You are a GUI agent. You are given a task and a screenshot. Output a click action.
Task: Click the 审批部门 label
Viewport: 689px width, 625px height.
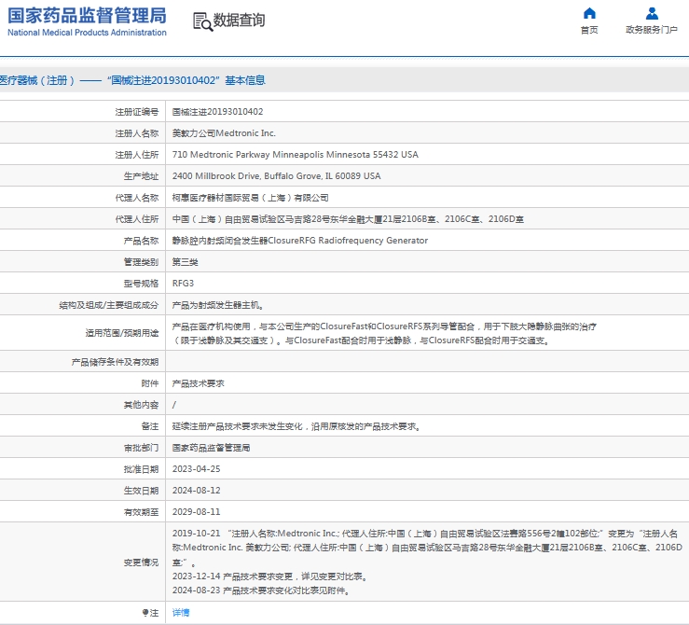141,448
